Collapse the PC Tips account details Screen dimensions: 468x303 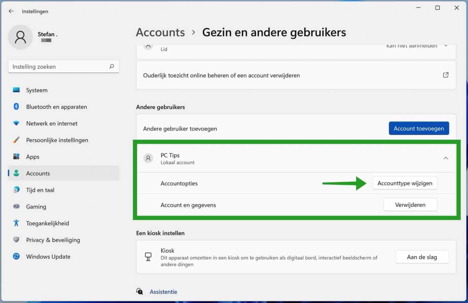coord(446,158)
